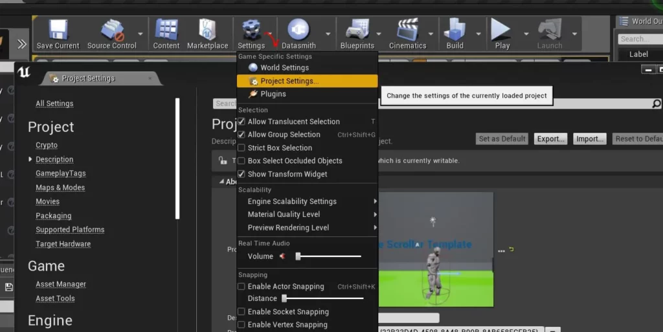Expand the Description tree item arrow
This screenshot has height=332, width=663.
point(30,159)
